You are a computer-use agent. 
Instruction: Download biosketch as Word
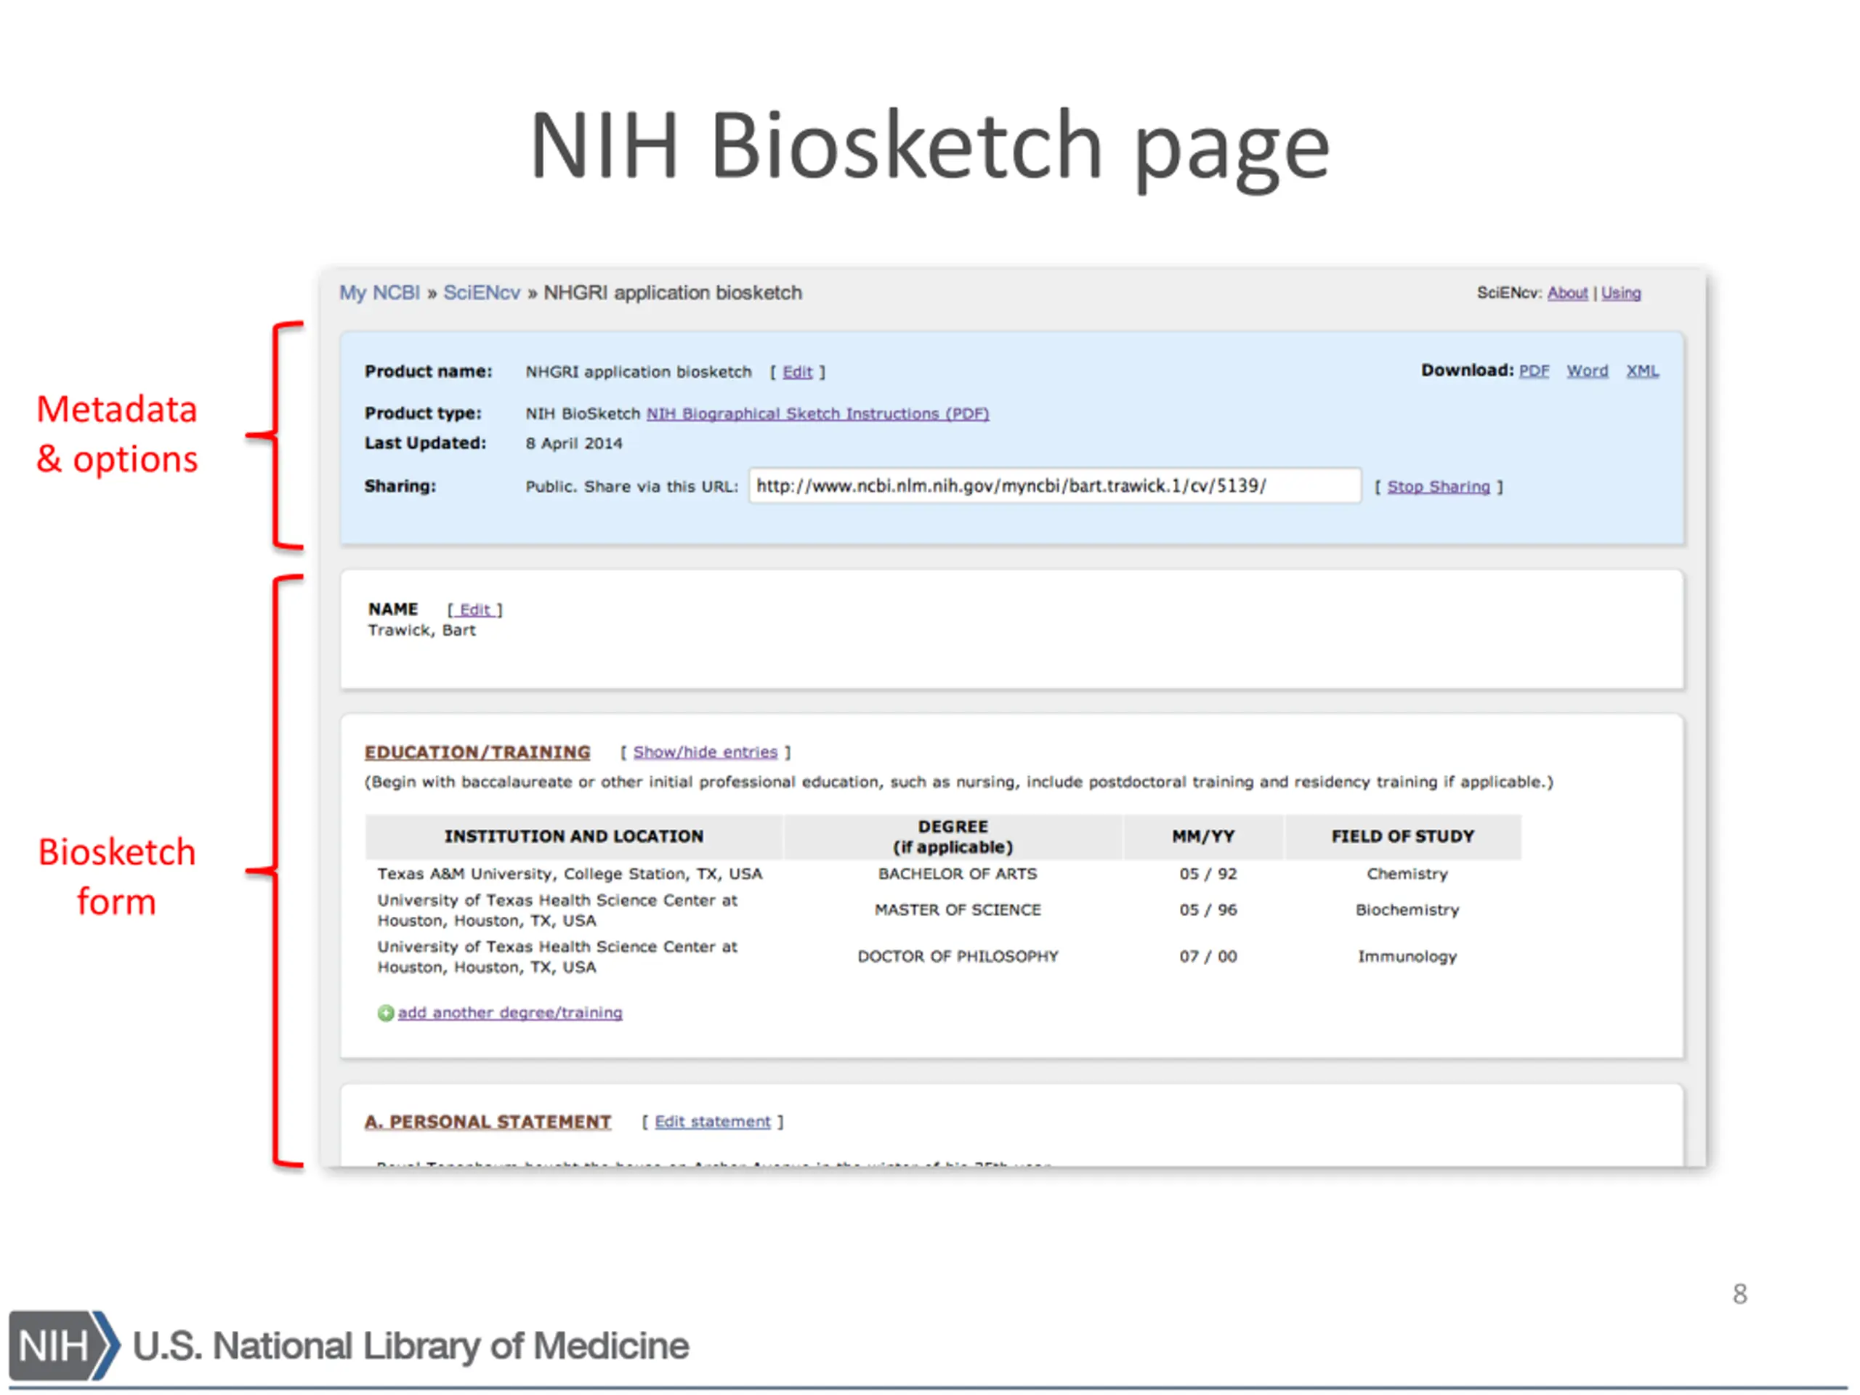tap(1587, 371)
